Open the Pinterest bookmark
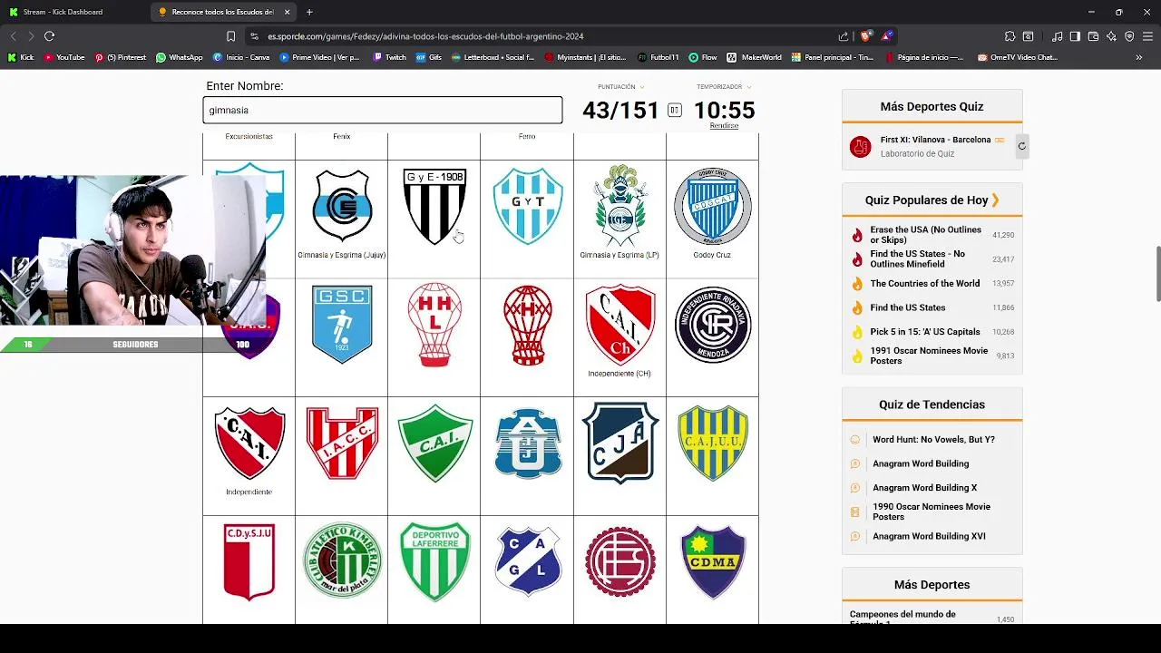Image resolution: width=1161 pixels, height=653 pixels. [x=120, y=57]
